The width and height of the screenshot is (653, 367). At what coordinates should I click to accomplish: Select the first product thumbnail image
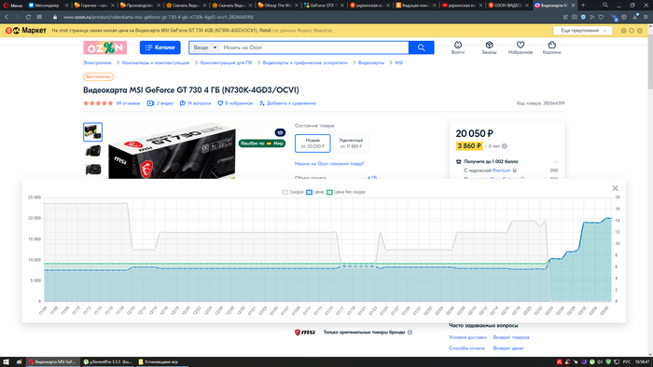pyautogui.click(x=92, y=132)
